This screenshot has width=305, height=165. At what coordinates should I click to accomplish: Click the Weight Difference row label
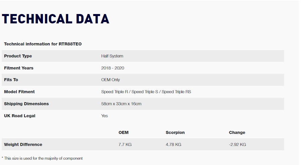23,145
